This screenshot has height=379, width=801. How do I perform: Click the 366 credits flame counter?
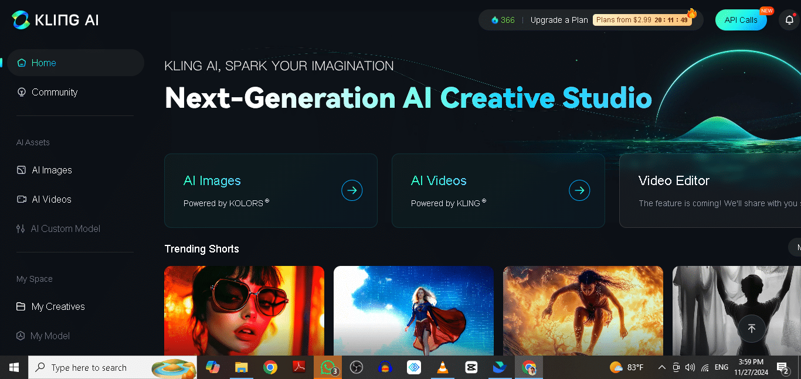502,19
